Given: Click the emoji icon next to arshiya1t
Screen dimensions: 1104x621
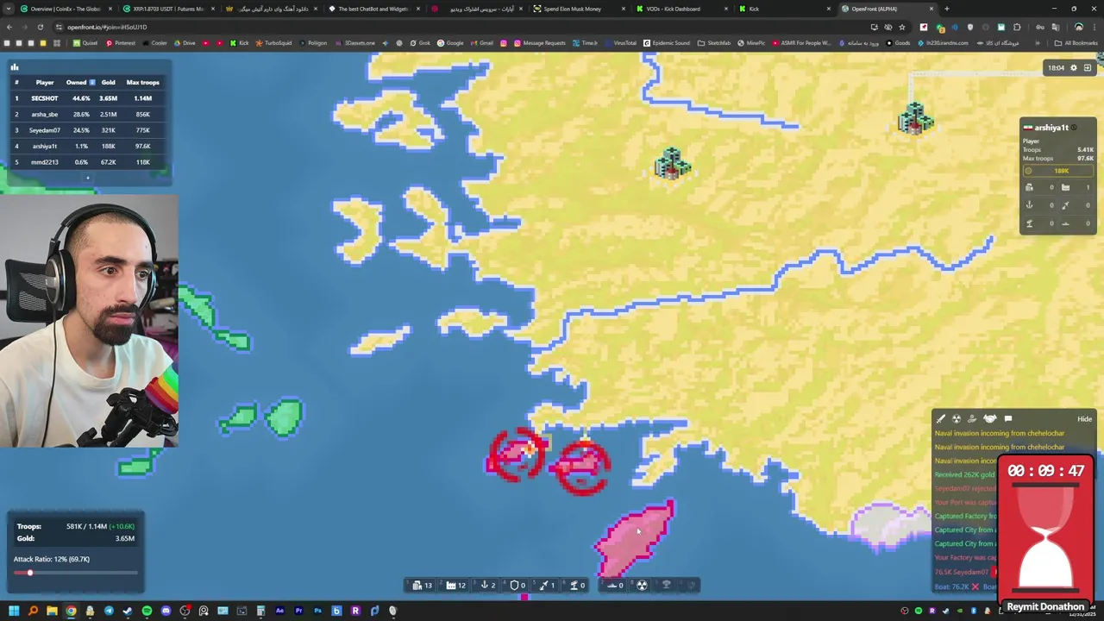Looking at the screenshot, I should [x=1074, y=128].
